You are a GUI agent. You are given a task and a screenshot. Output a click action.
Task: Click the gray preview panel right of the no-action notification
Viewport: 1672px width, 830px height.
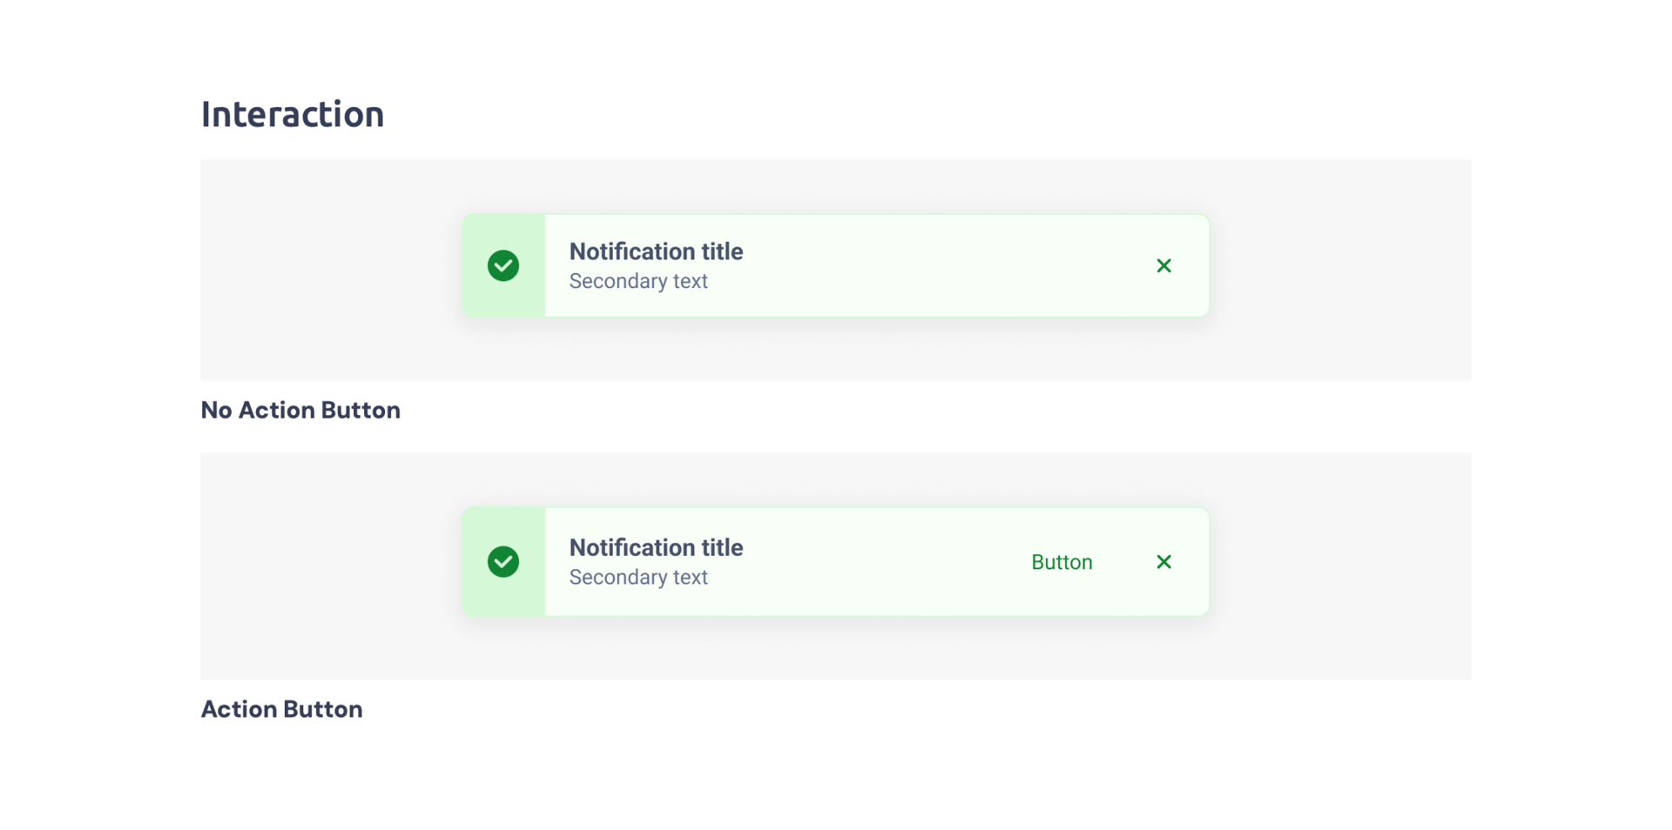pyautogui.click(x=1341, y=270)
